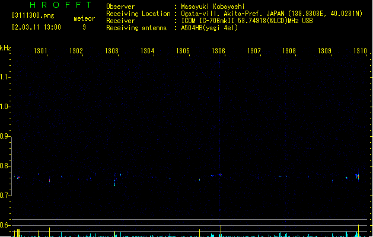Click the 0.8 kHz axis label
The image size is (373, 237).
click(x=5, y=166)
